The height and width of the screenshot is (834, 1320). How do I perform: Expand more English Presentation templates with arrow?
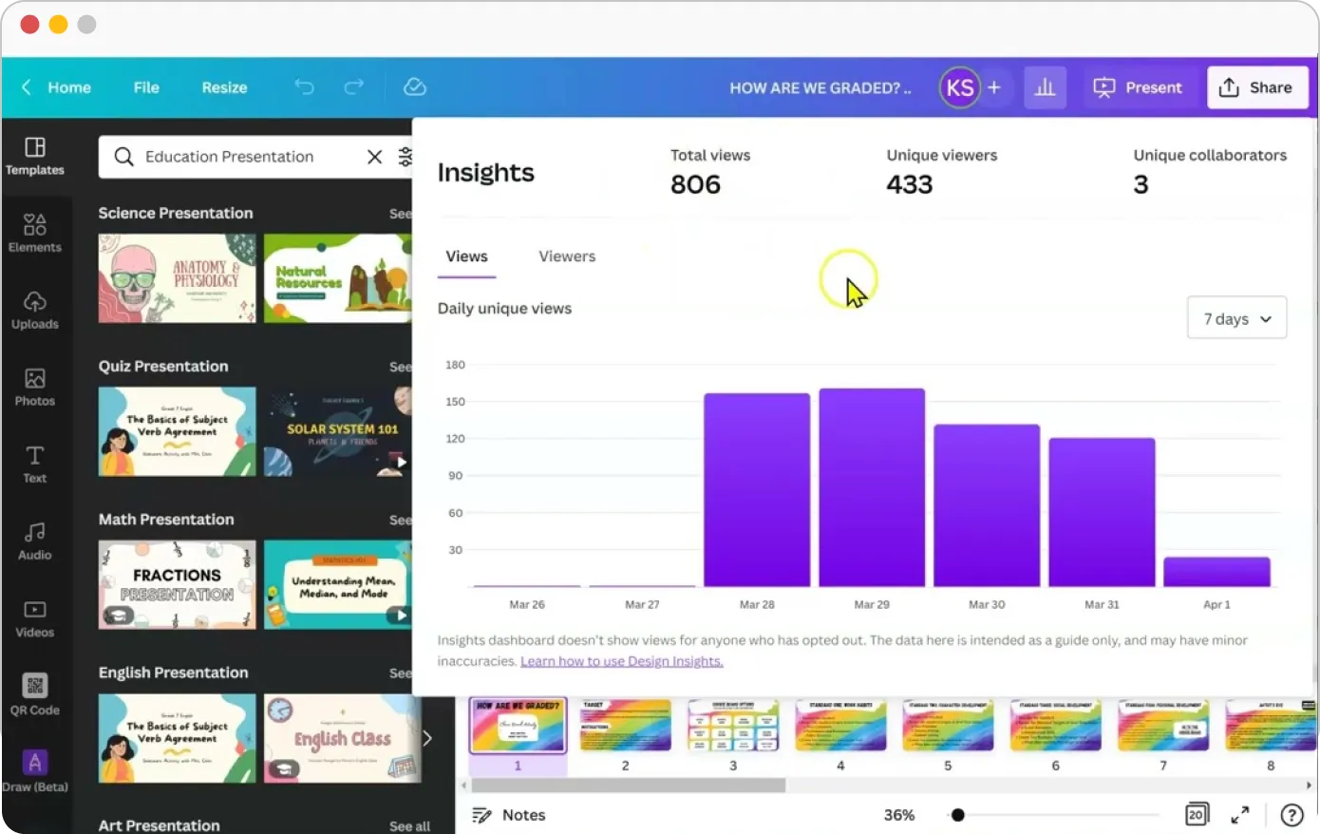tap(426, 736)
